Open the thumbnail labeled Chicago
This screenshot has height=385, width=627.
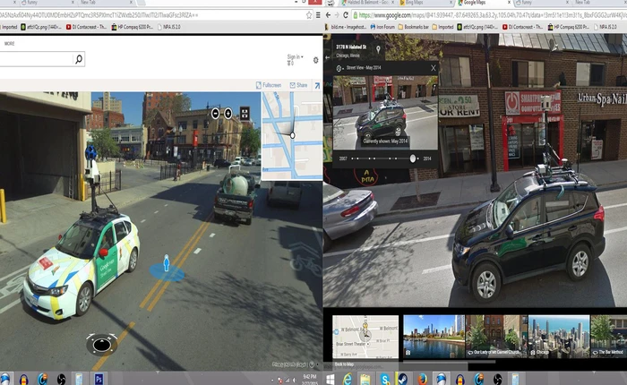pyautogui.click(x=559, y=337)
